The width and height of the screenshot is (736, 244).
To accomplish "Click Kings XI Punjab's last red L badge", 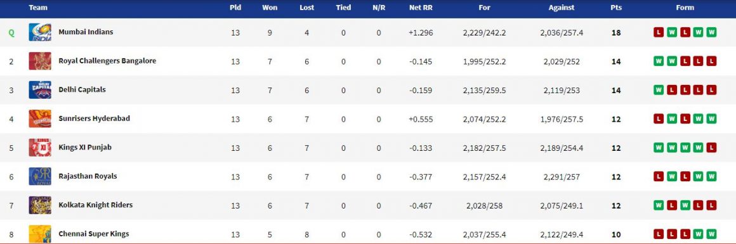I will click(x=711, y=147).
